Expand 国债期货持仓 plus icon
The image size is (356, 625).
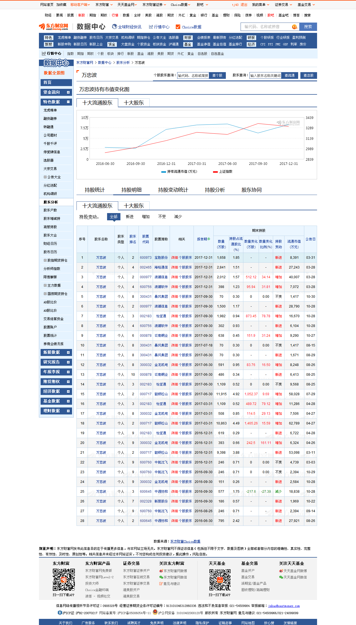[45, 294]
